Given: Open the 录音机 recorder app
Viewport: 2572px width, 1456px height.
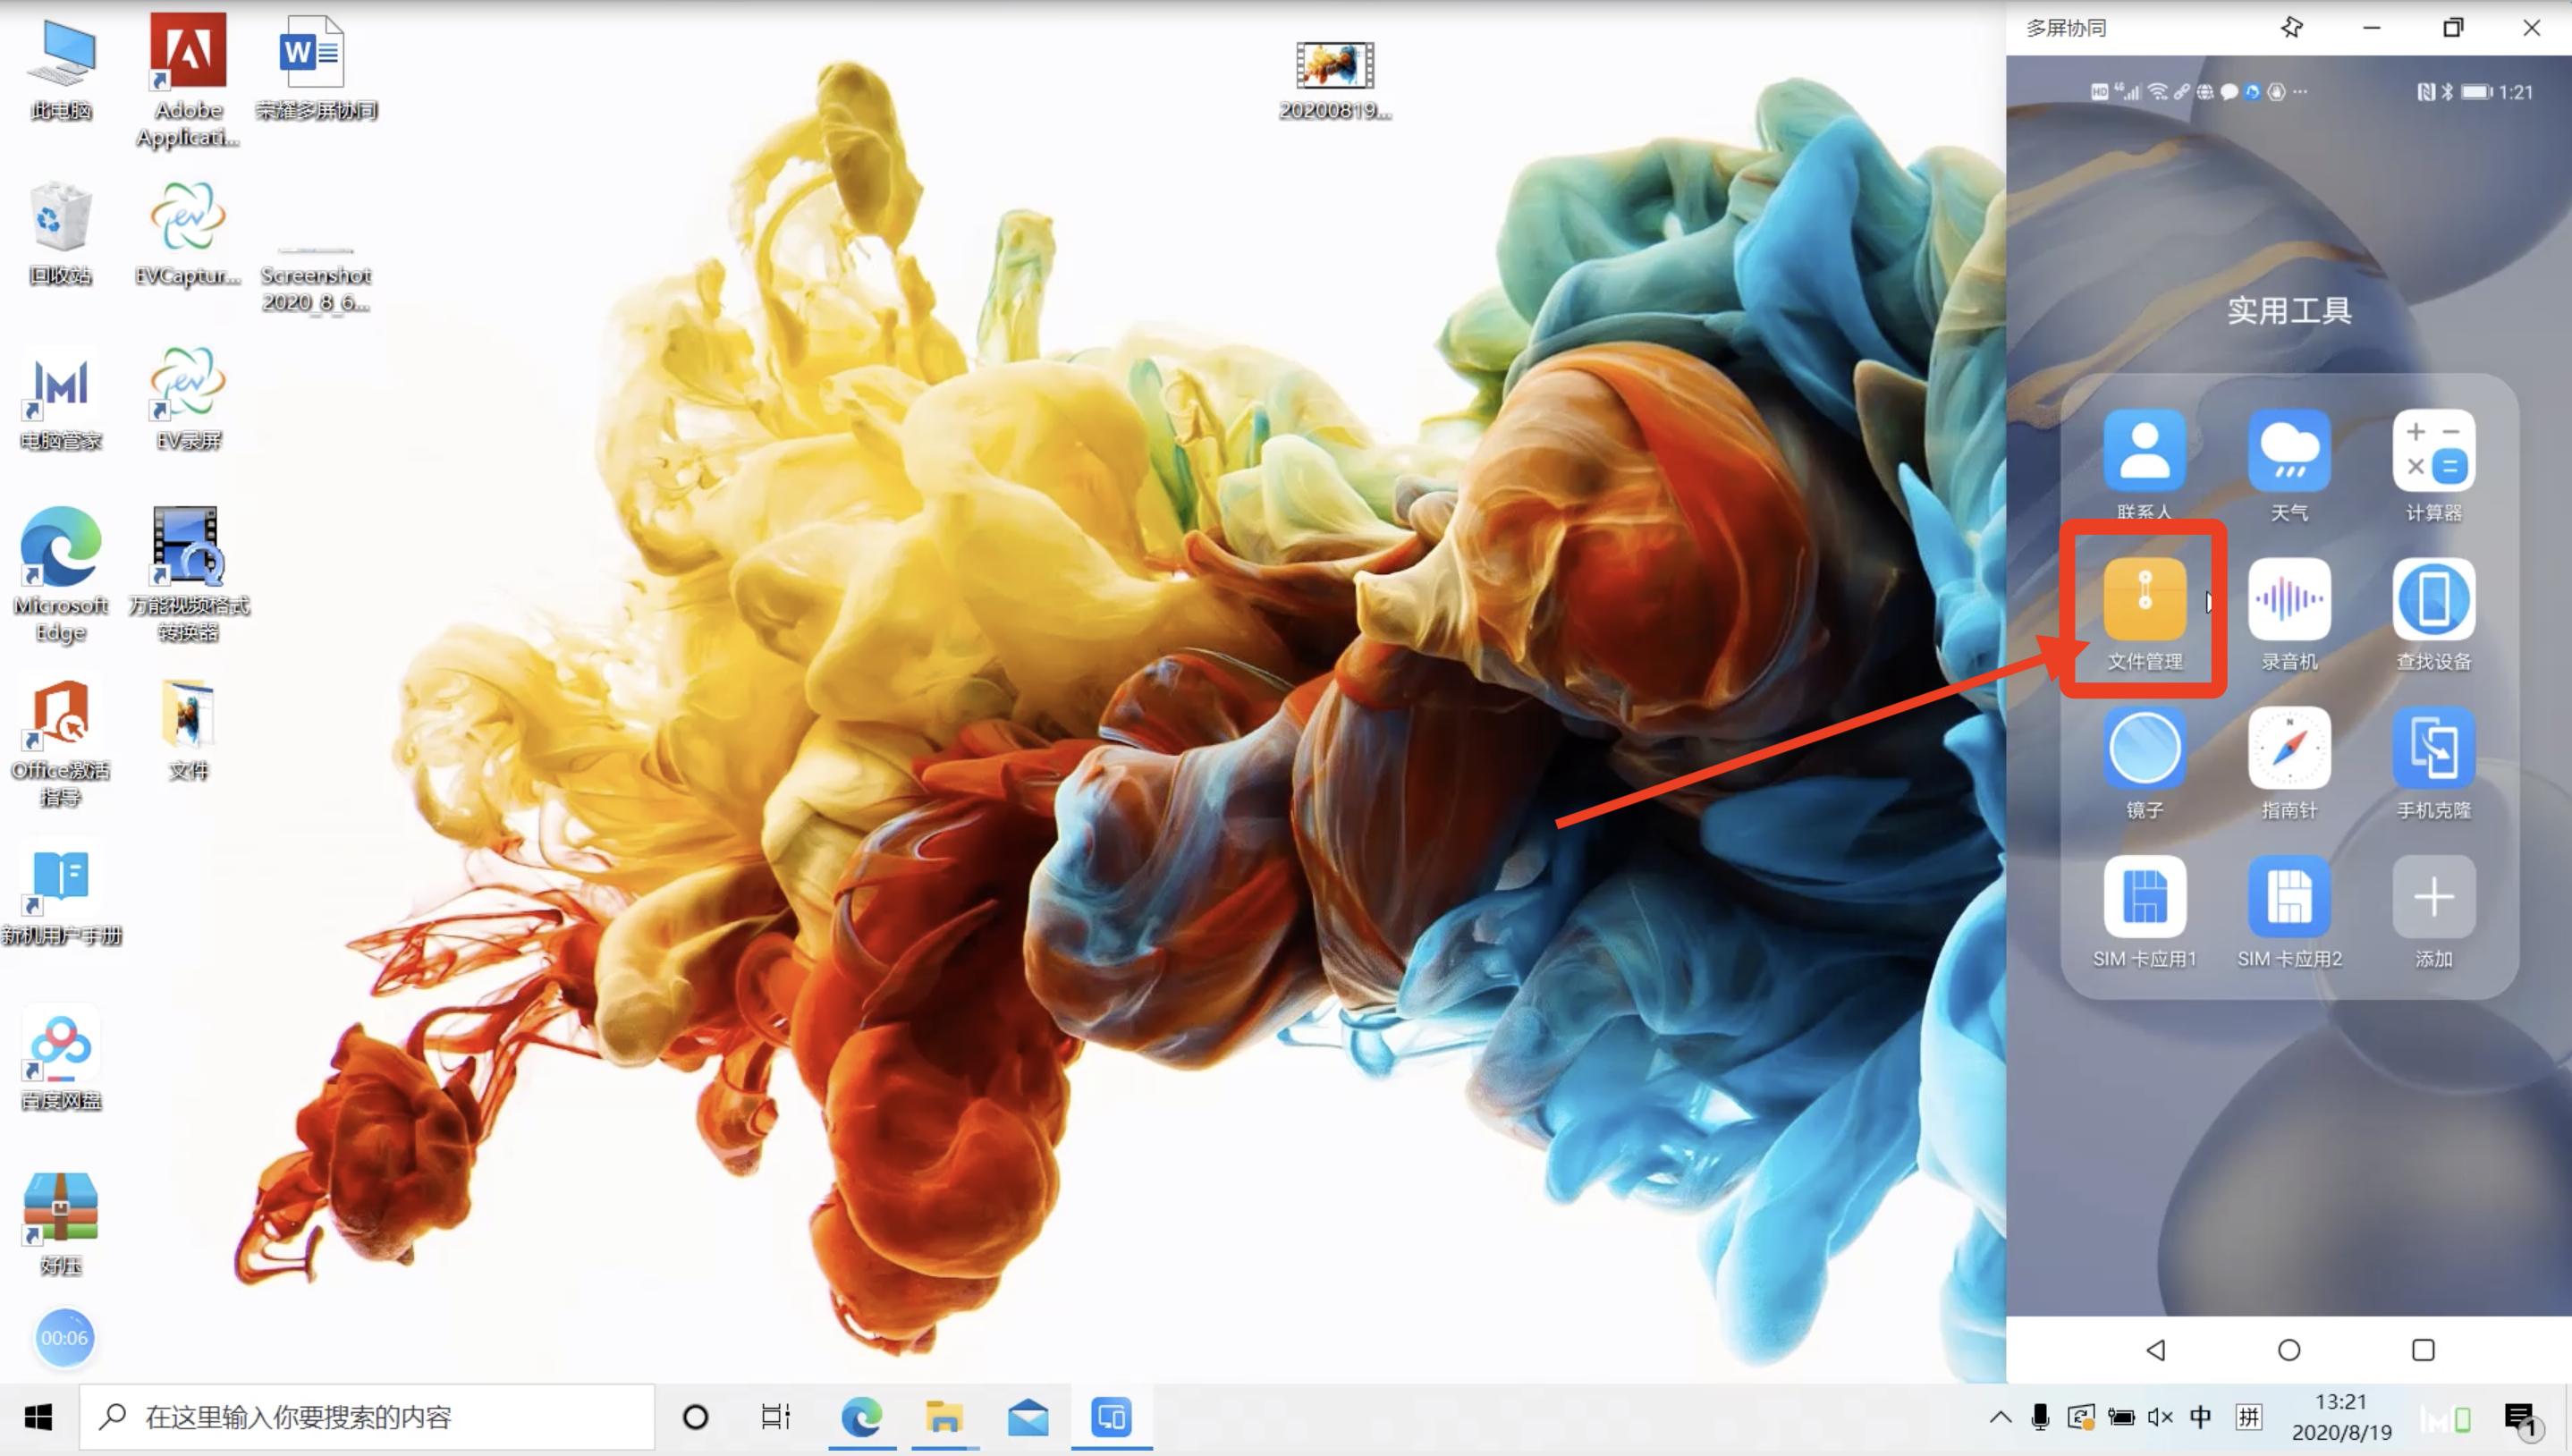Looking at the screenshot, I should [x=2289, y=600].
